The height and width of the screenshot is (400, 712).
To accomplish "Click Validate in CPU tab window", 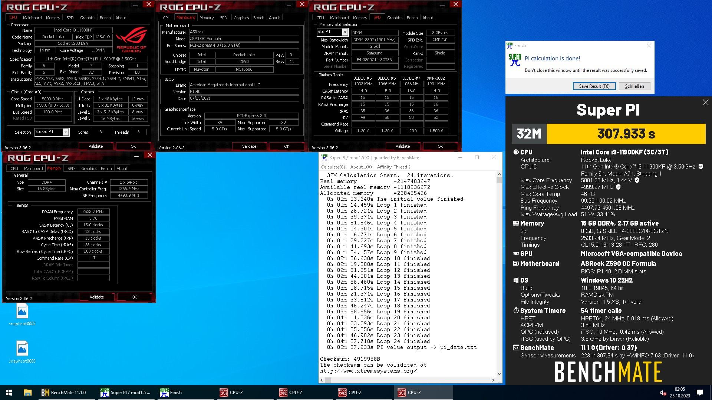I will click(x=96, y=146).
